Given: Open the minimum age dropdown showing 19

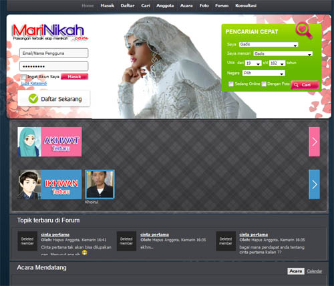Looking at the screenshot, I should pyautogui.click(x=253, y=63).
